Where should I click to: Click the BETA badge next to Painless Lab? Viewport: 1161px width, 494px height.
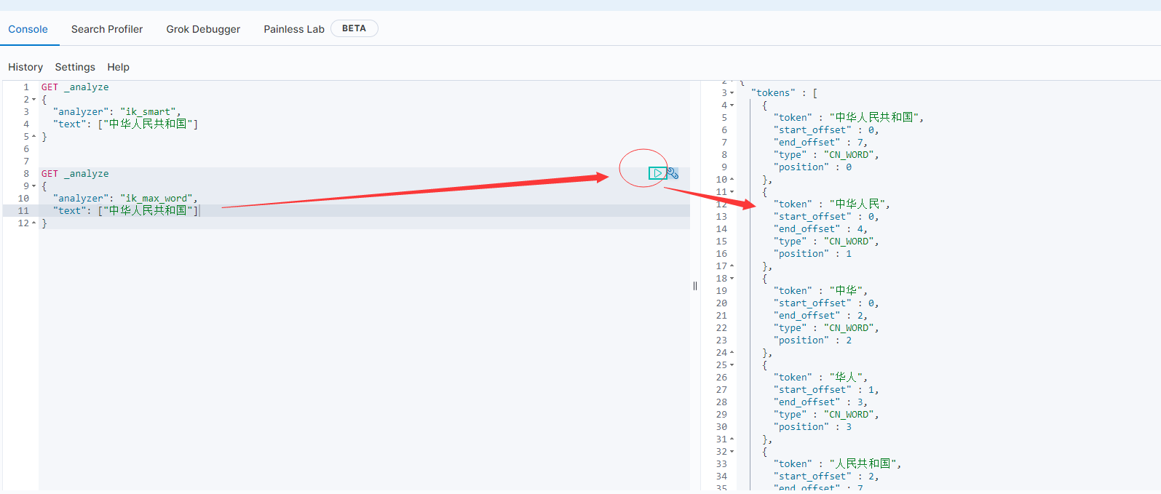tap(354, 28)
